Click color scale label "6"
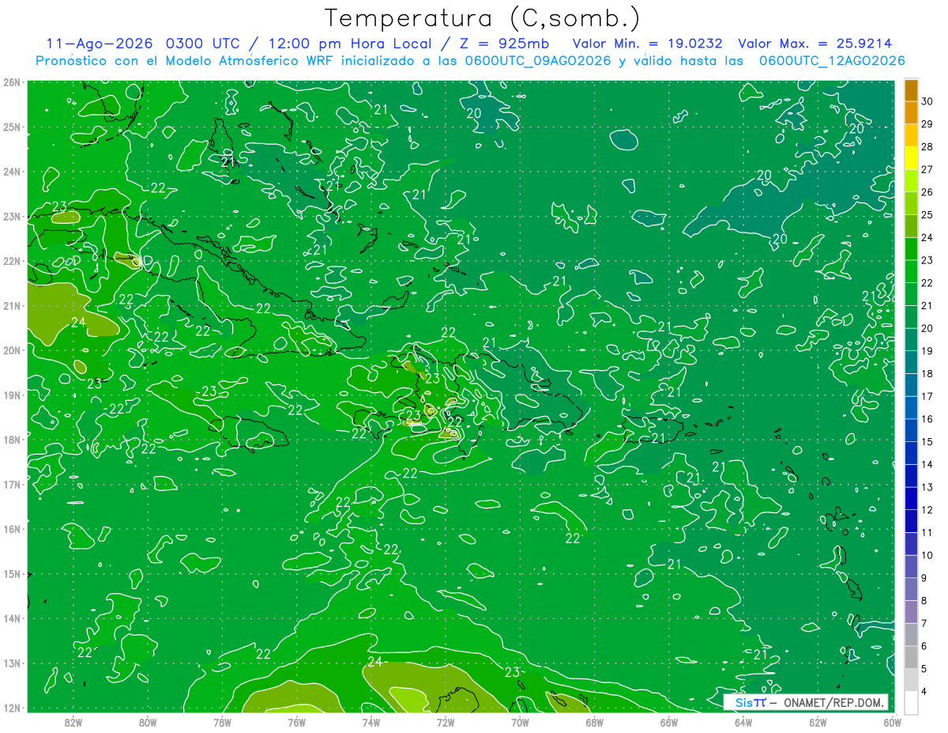Image resolution: width=948 pixels, height=733 pixels. [x=924, y=645]
